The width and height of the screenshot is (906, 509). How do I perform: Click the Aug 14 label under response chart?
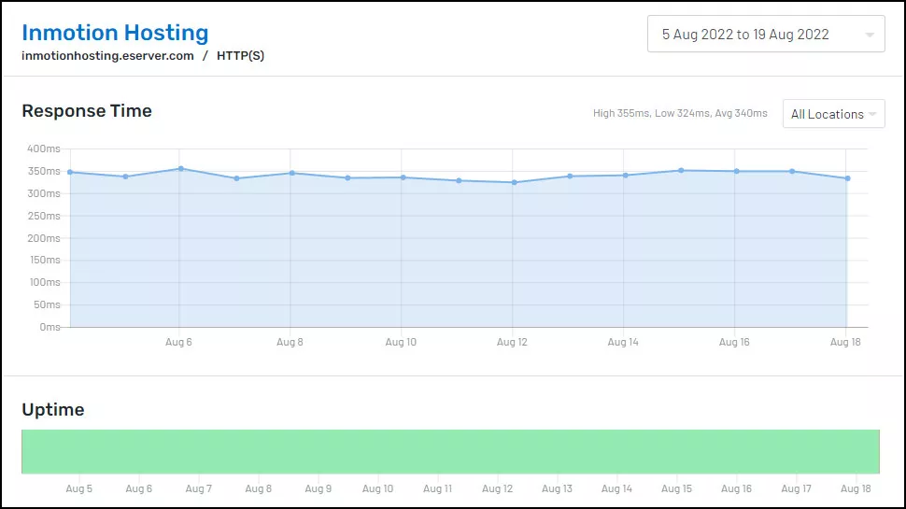[x=623, y=342]
